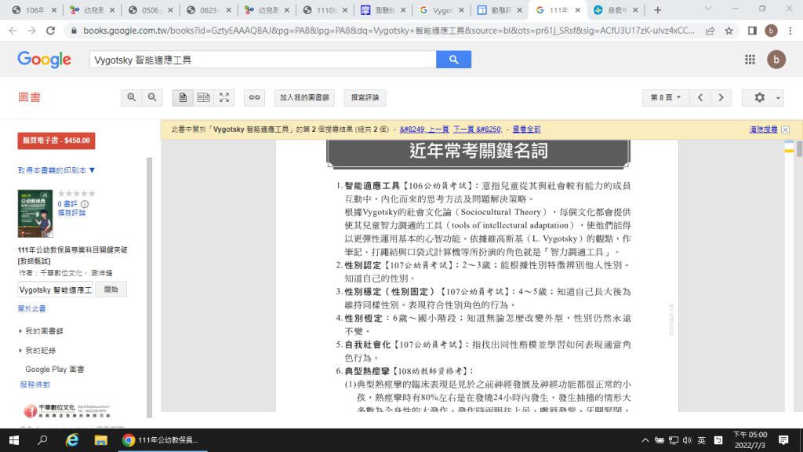
Task: Click the zoom out magnifier icon
Action: [152, 97]
